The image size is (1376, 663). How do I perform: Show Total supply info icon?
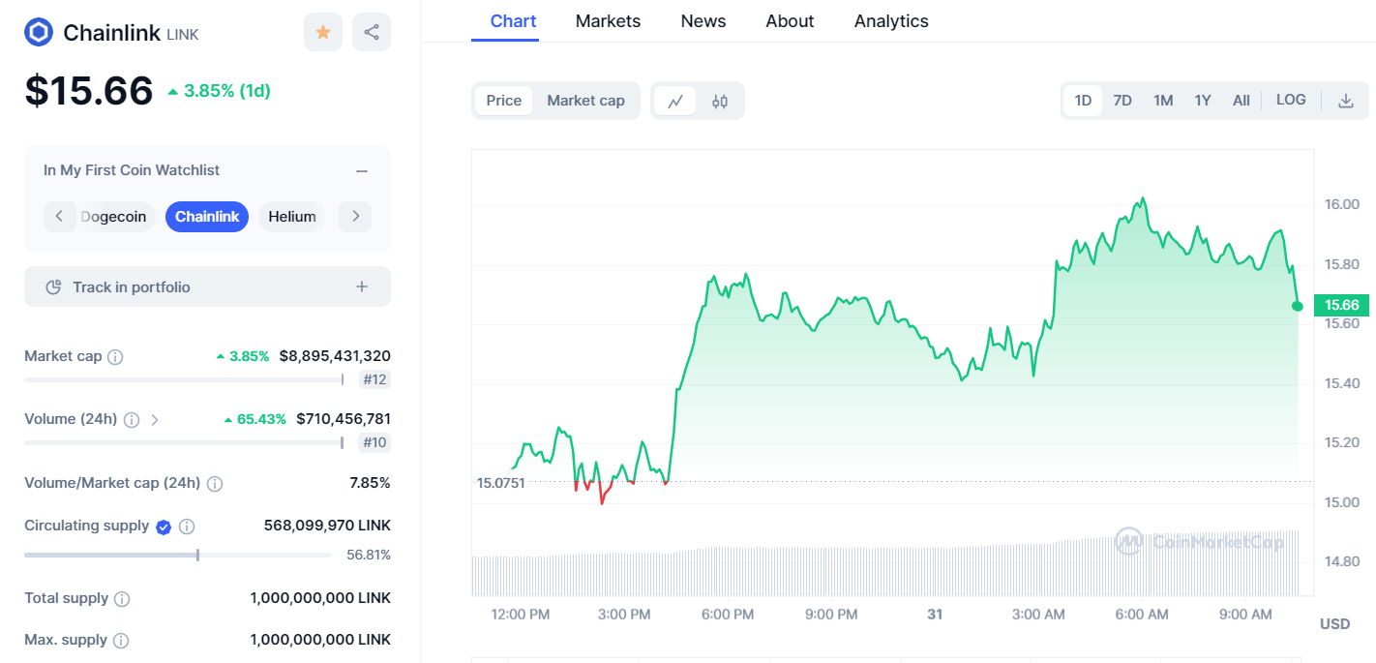(x=122, y=599)
